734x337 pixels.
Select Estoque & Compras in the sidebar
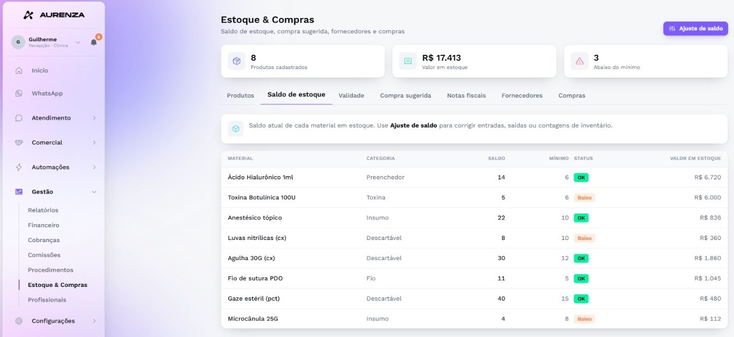[58, 285]
